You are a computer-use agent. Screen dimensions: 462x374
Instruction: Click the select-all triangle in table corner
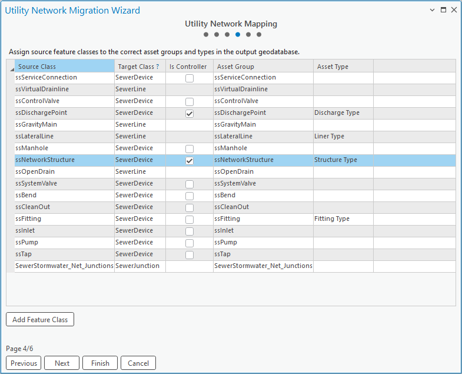(x=12, y=69)
